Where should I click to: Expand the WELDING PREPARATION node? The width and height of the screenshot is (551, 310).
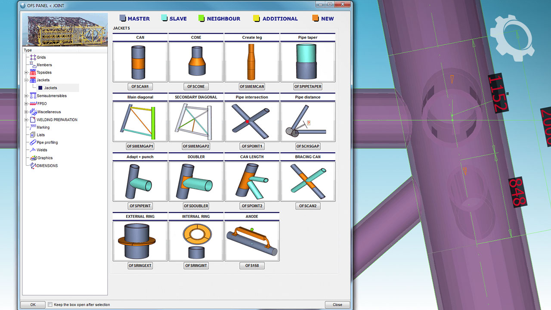26,120
